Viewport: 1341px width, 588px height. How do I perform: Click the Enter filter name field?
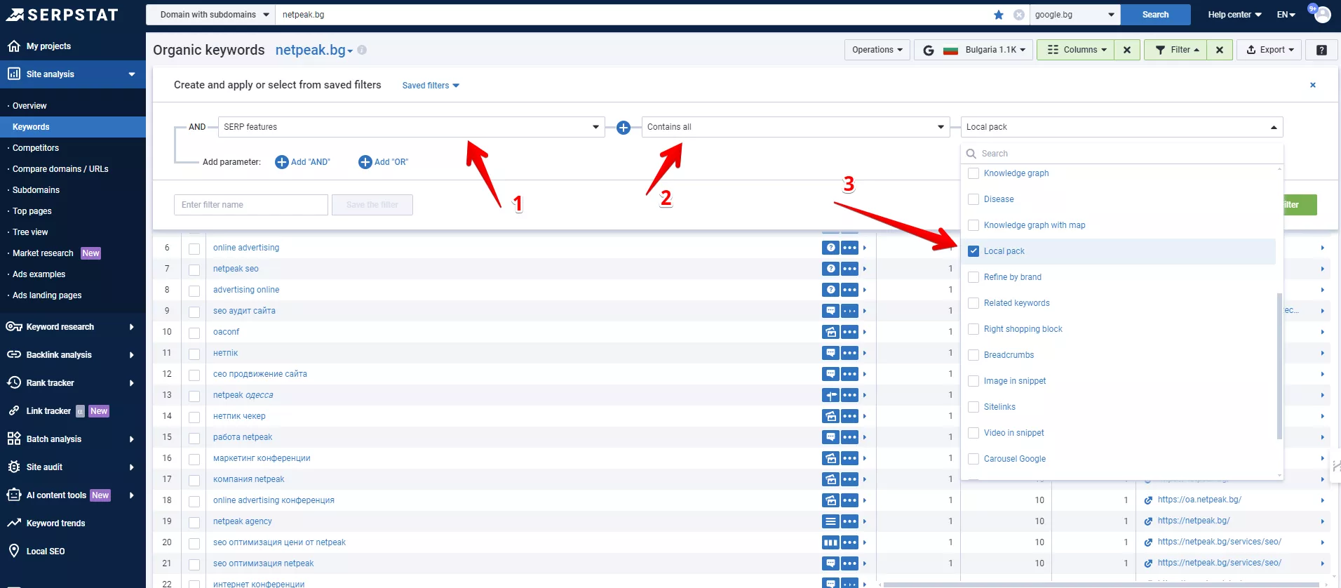click(x=251, y=205)
